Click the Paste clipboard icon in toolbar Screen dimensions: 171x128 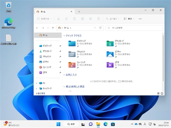pos(74,19)
